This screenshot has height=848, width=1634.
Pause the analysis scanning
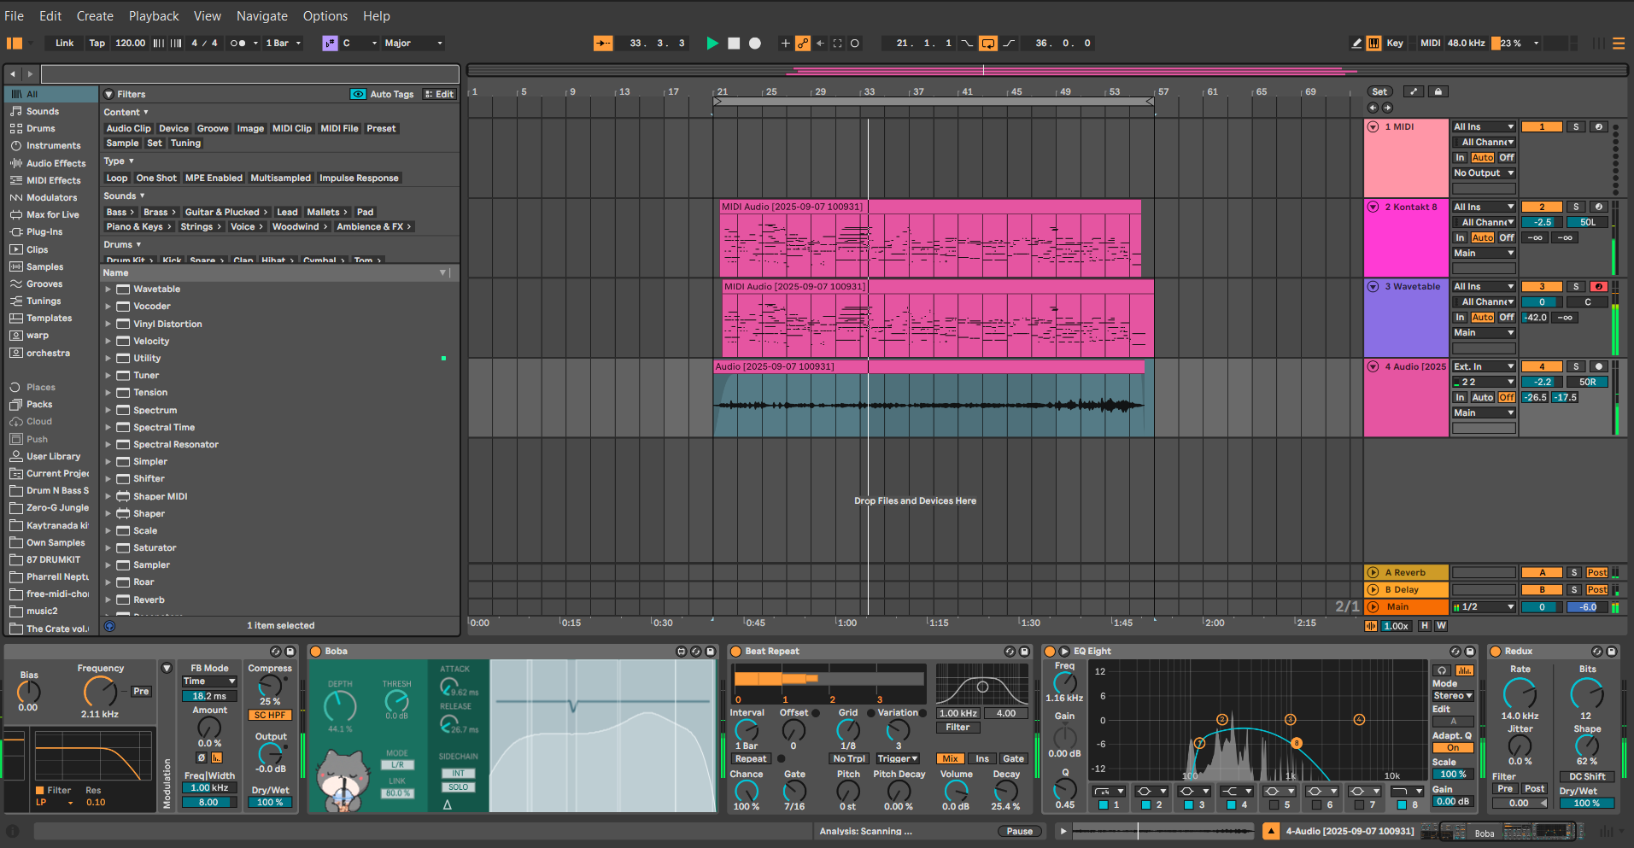pyautogui.click(x=1019, y=832)
